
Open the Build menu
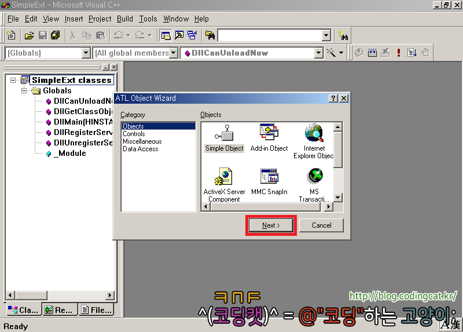click(125, 19)
